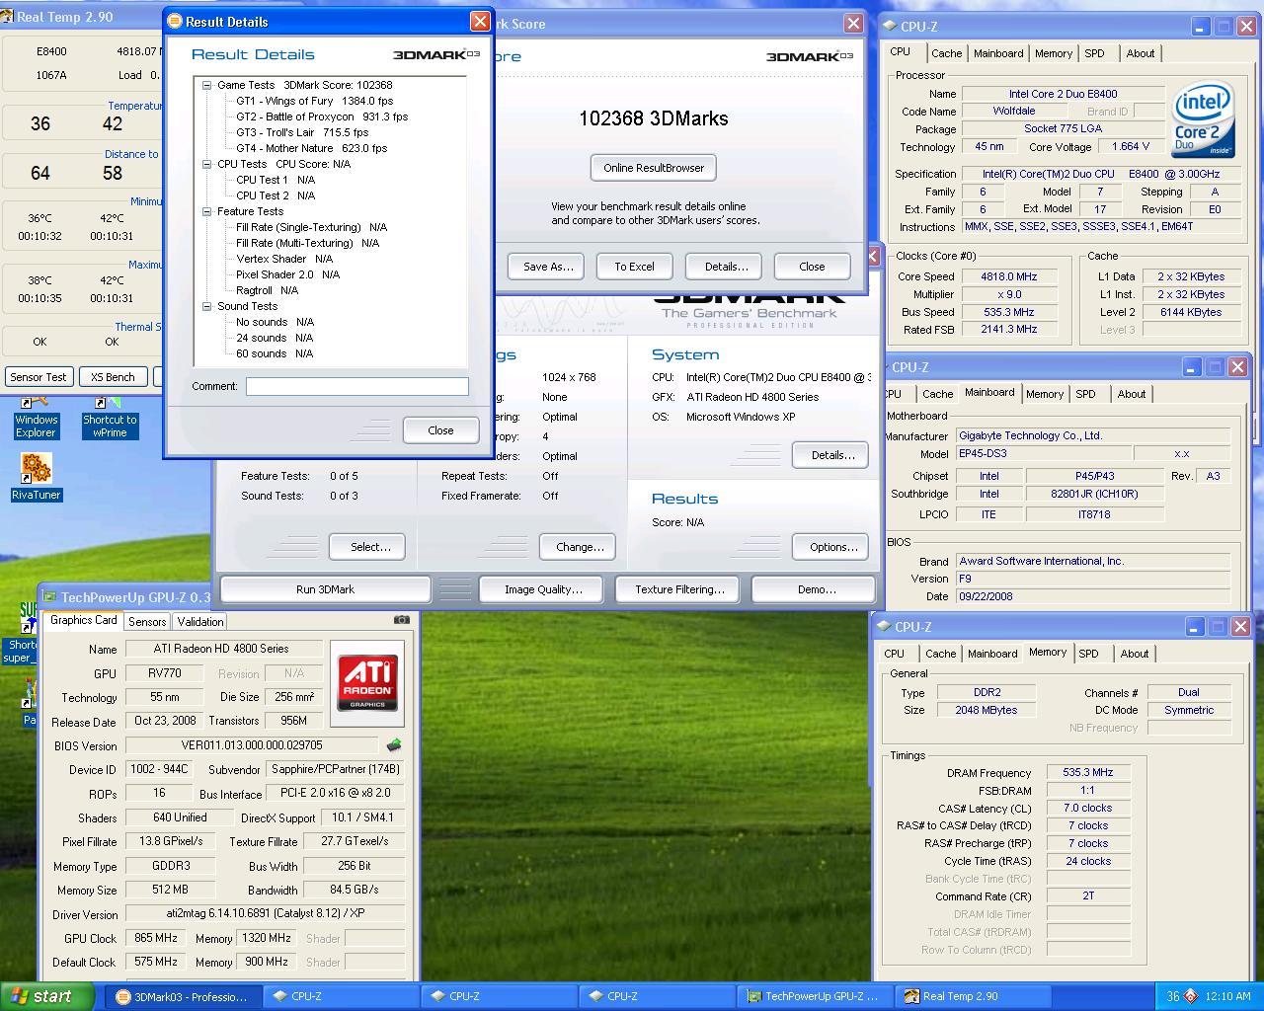Open the Texture Filtering... tool
This screenshot has width=1264, height=1011.
pyautogui.click(x=679, y=589)
